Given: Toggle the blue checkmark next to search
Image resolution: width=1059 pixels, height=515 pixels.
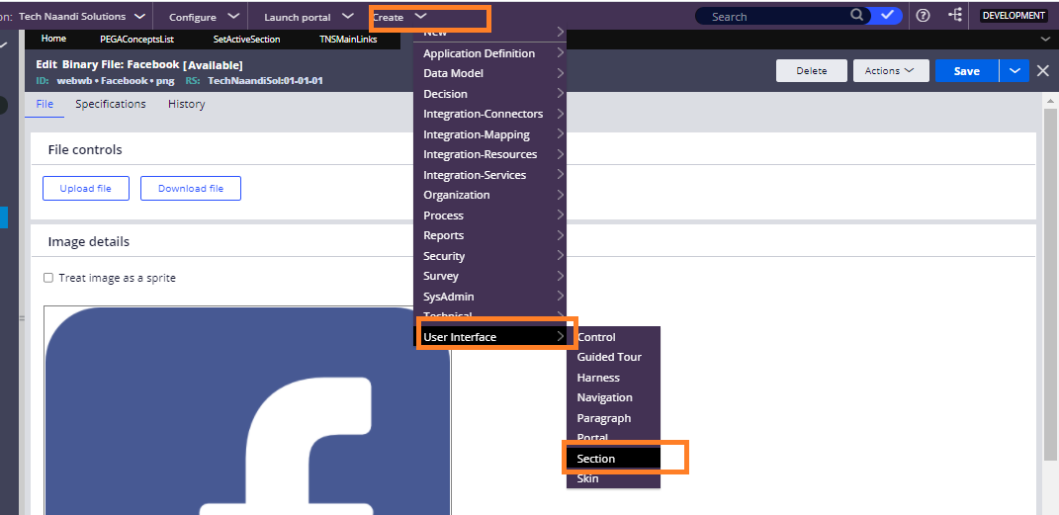Looking at the screenshot, I should [888, 16].
